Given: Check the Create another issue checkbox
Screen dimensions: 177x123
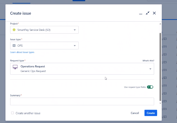Looking at the screenshot, I should click(13, 113).
